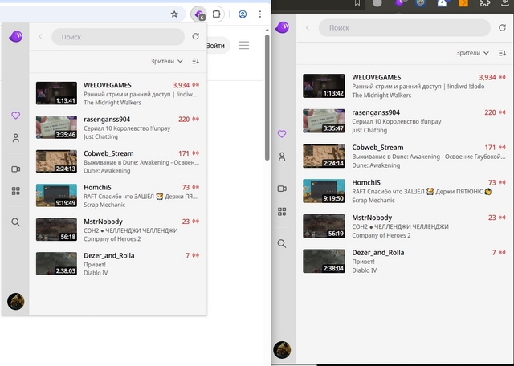Click the Войти login button

tap(216, 46)
